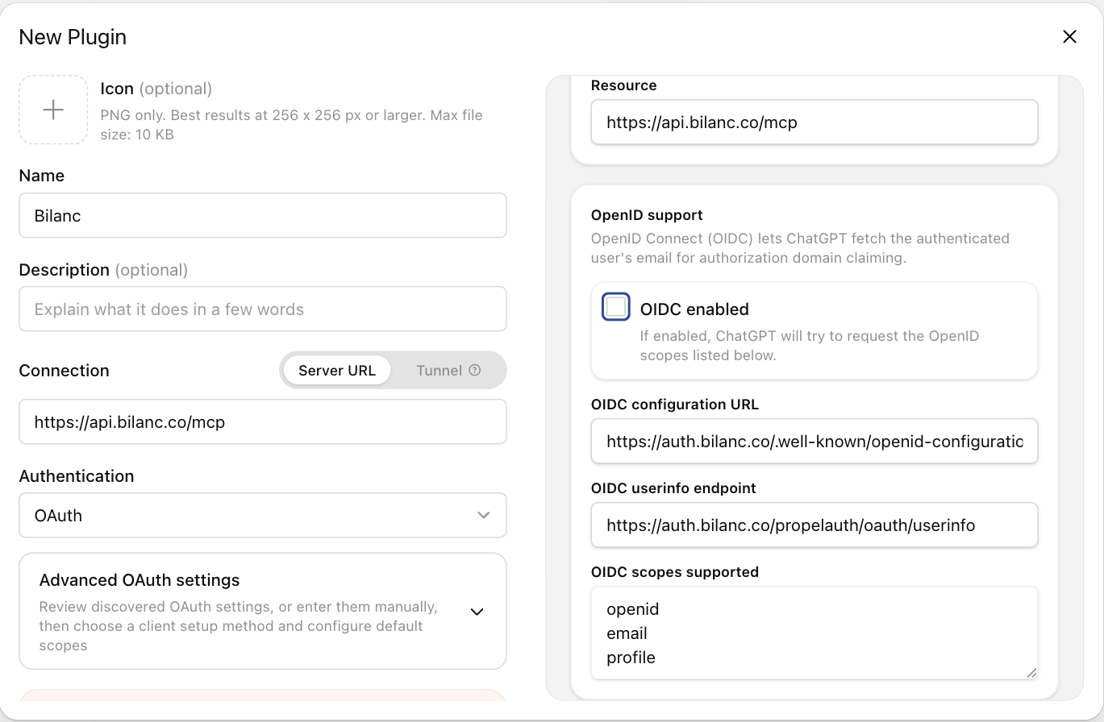Click the OIDC scopes supported textarea
1104x722 pixels.
click(814, 633)
